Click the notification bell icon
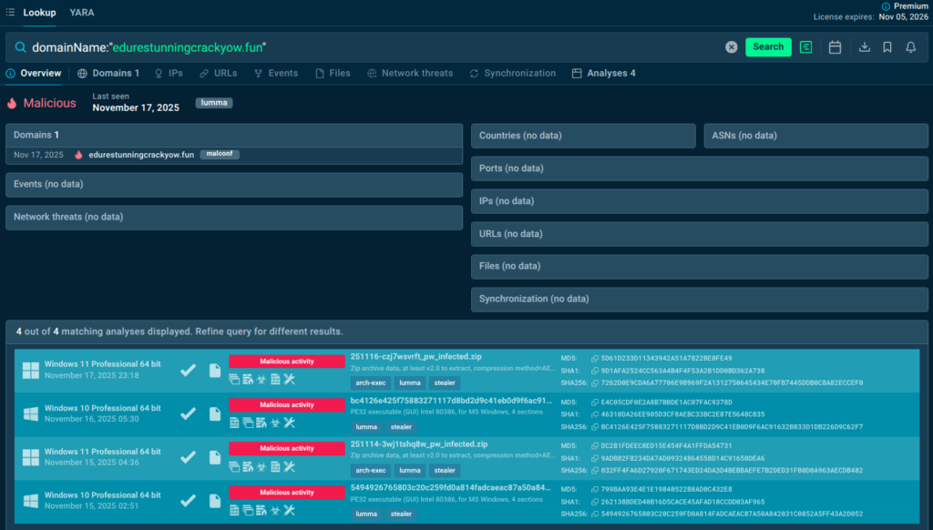Screen dimensions: 933x530 tap(910, 47)
